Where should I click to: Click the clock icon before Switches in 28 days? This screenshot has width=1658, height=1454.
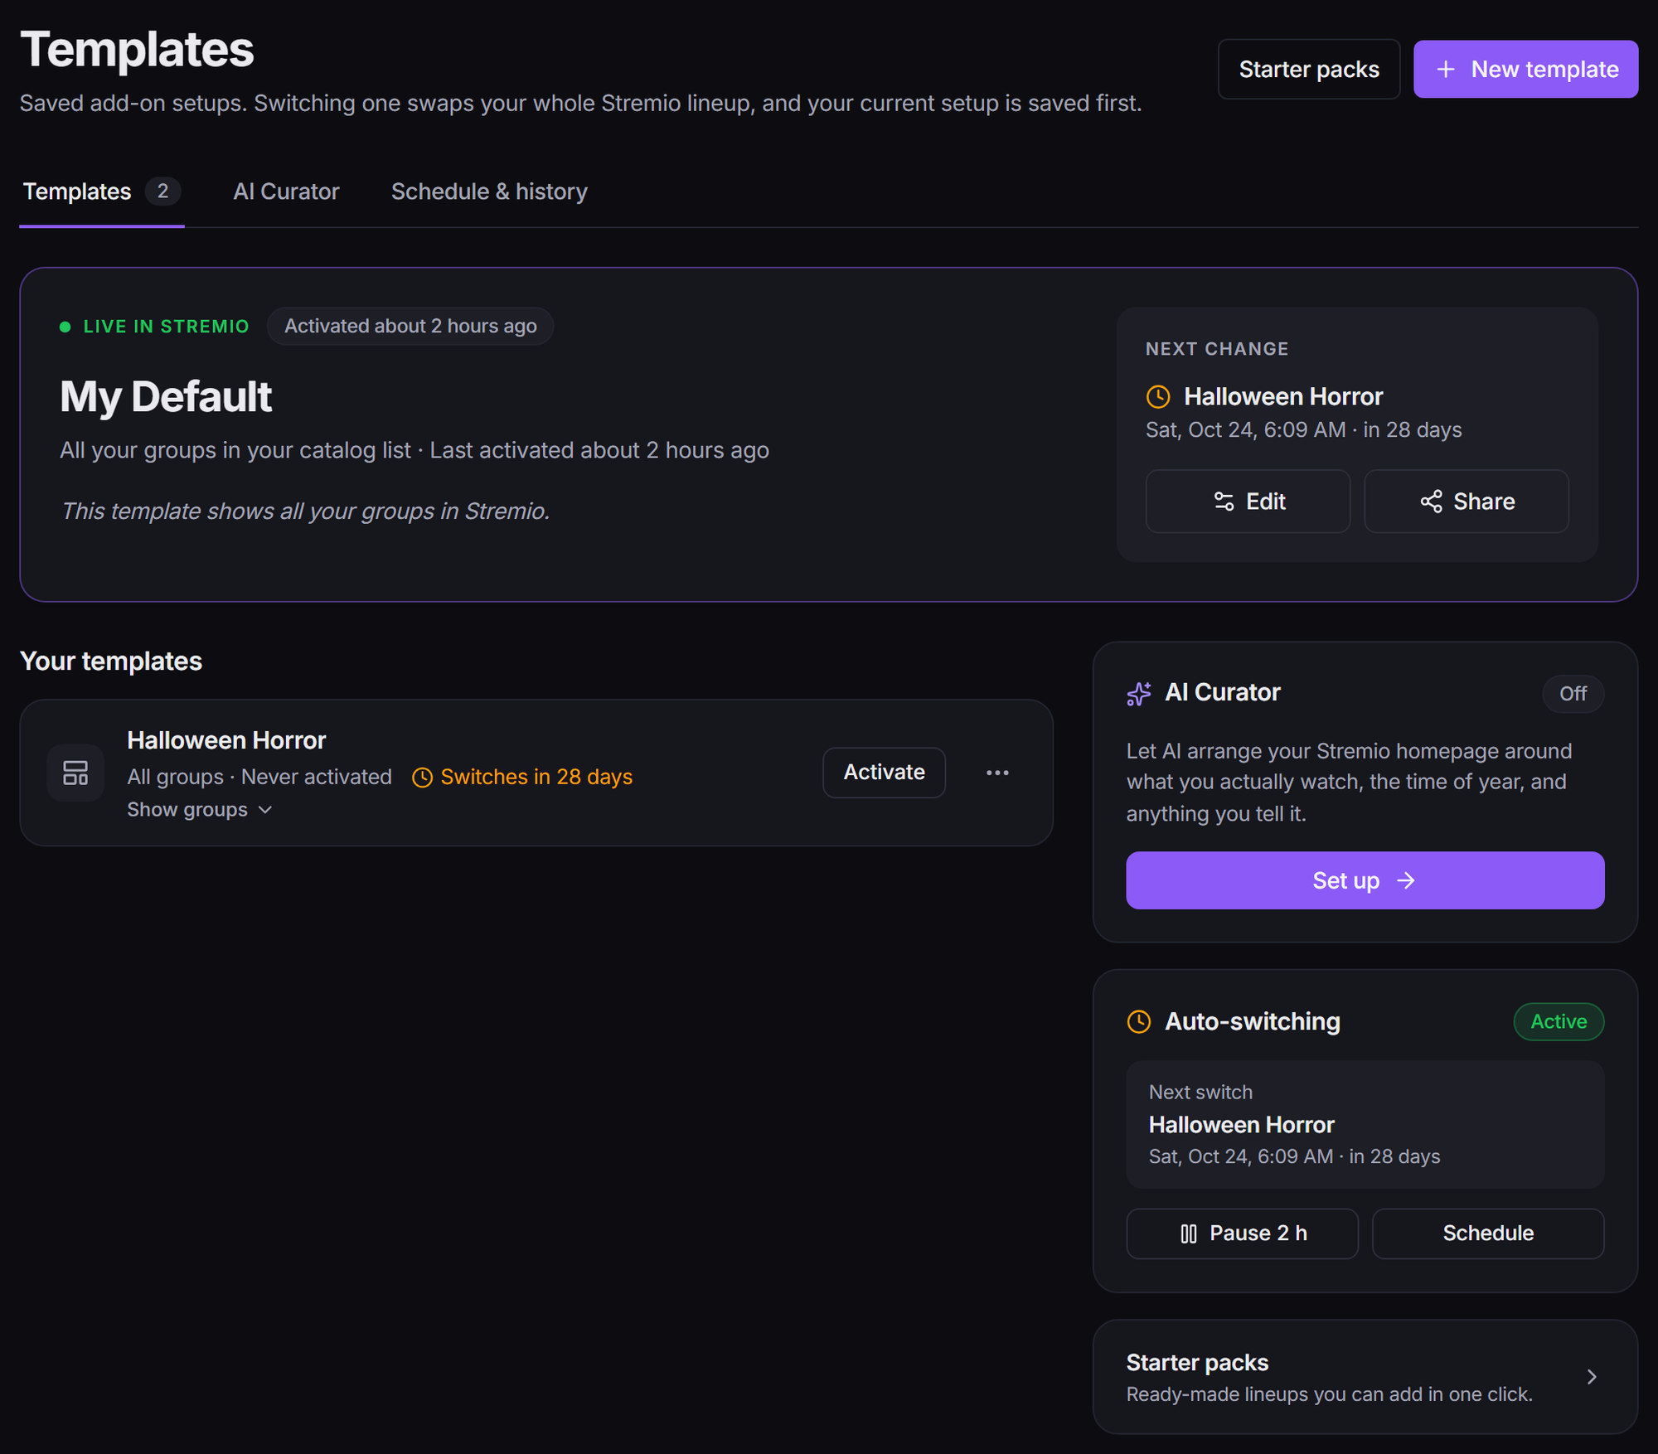pyautogui.click(x=423, y=778)
